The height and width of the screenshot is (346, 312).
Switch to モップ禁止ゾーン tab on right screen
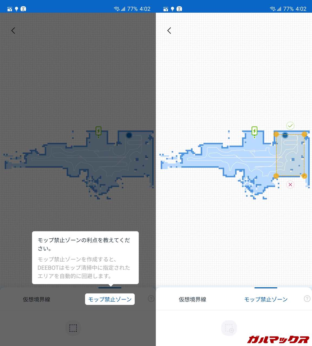[266, 299]
